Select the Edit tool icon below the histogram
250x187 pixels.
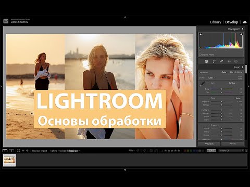[x=207, y=61]
